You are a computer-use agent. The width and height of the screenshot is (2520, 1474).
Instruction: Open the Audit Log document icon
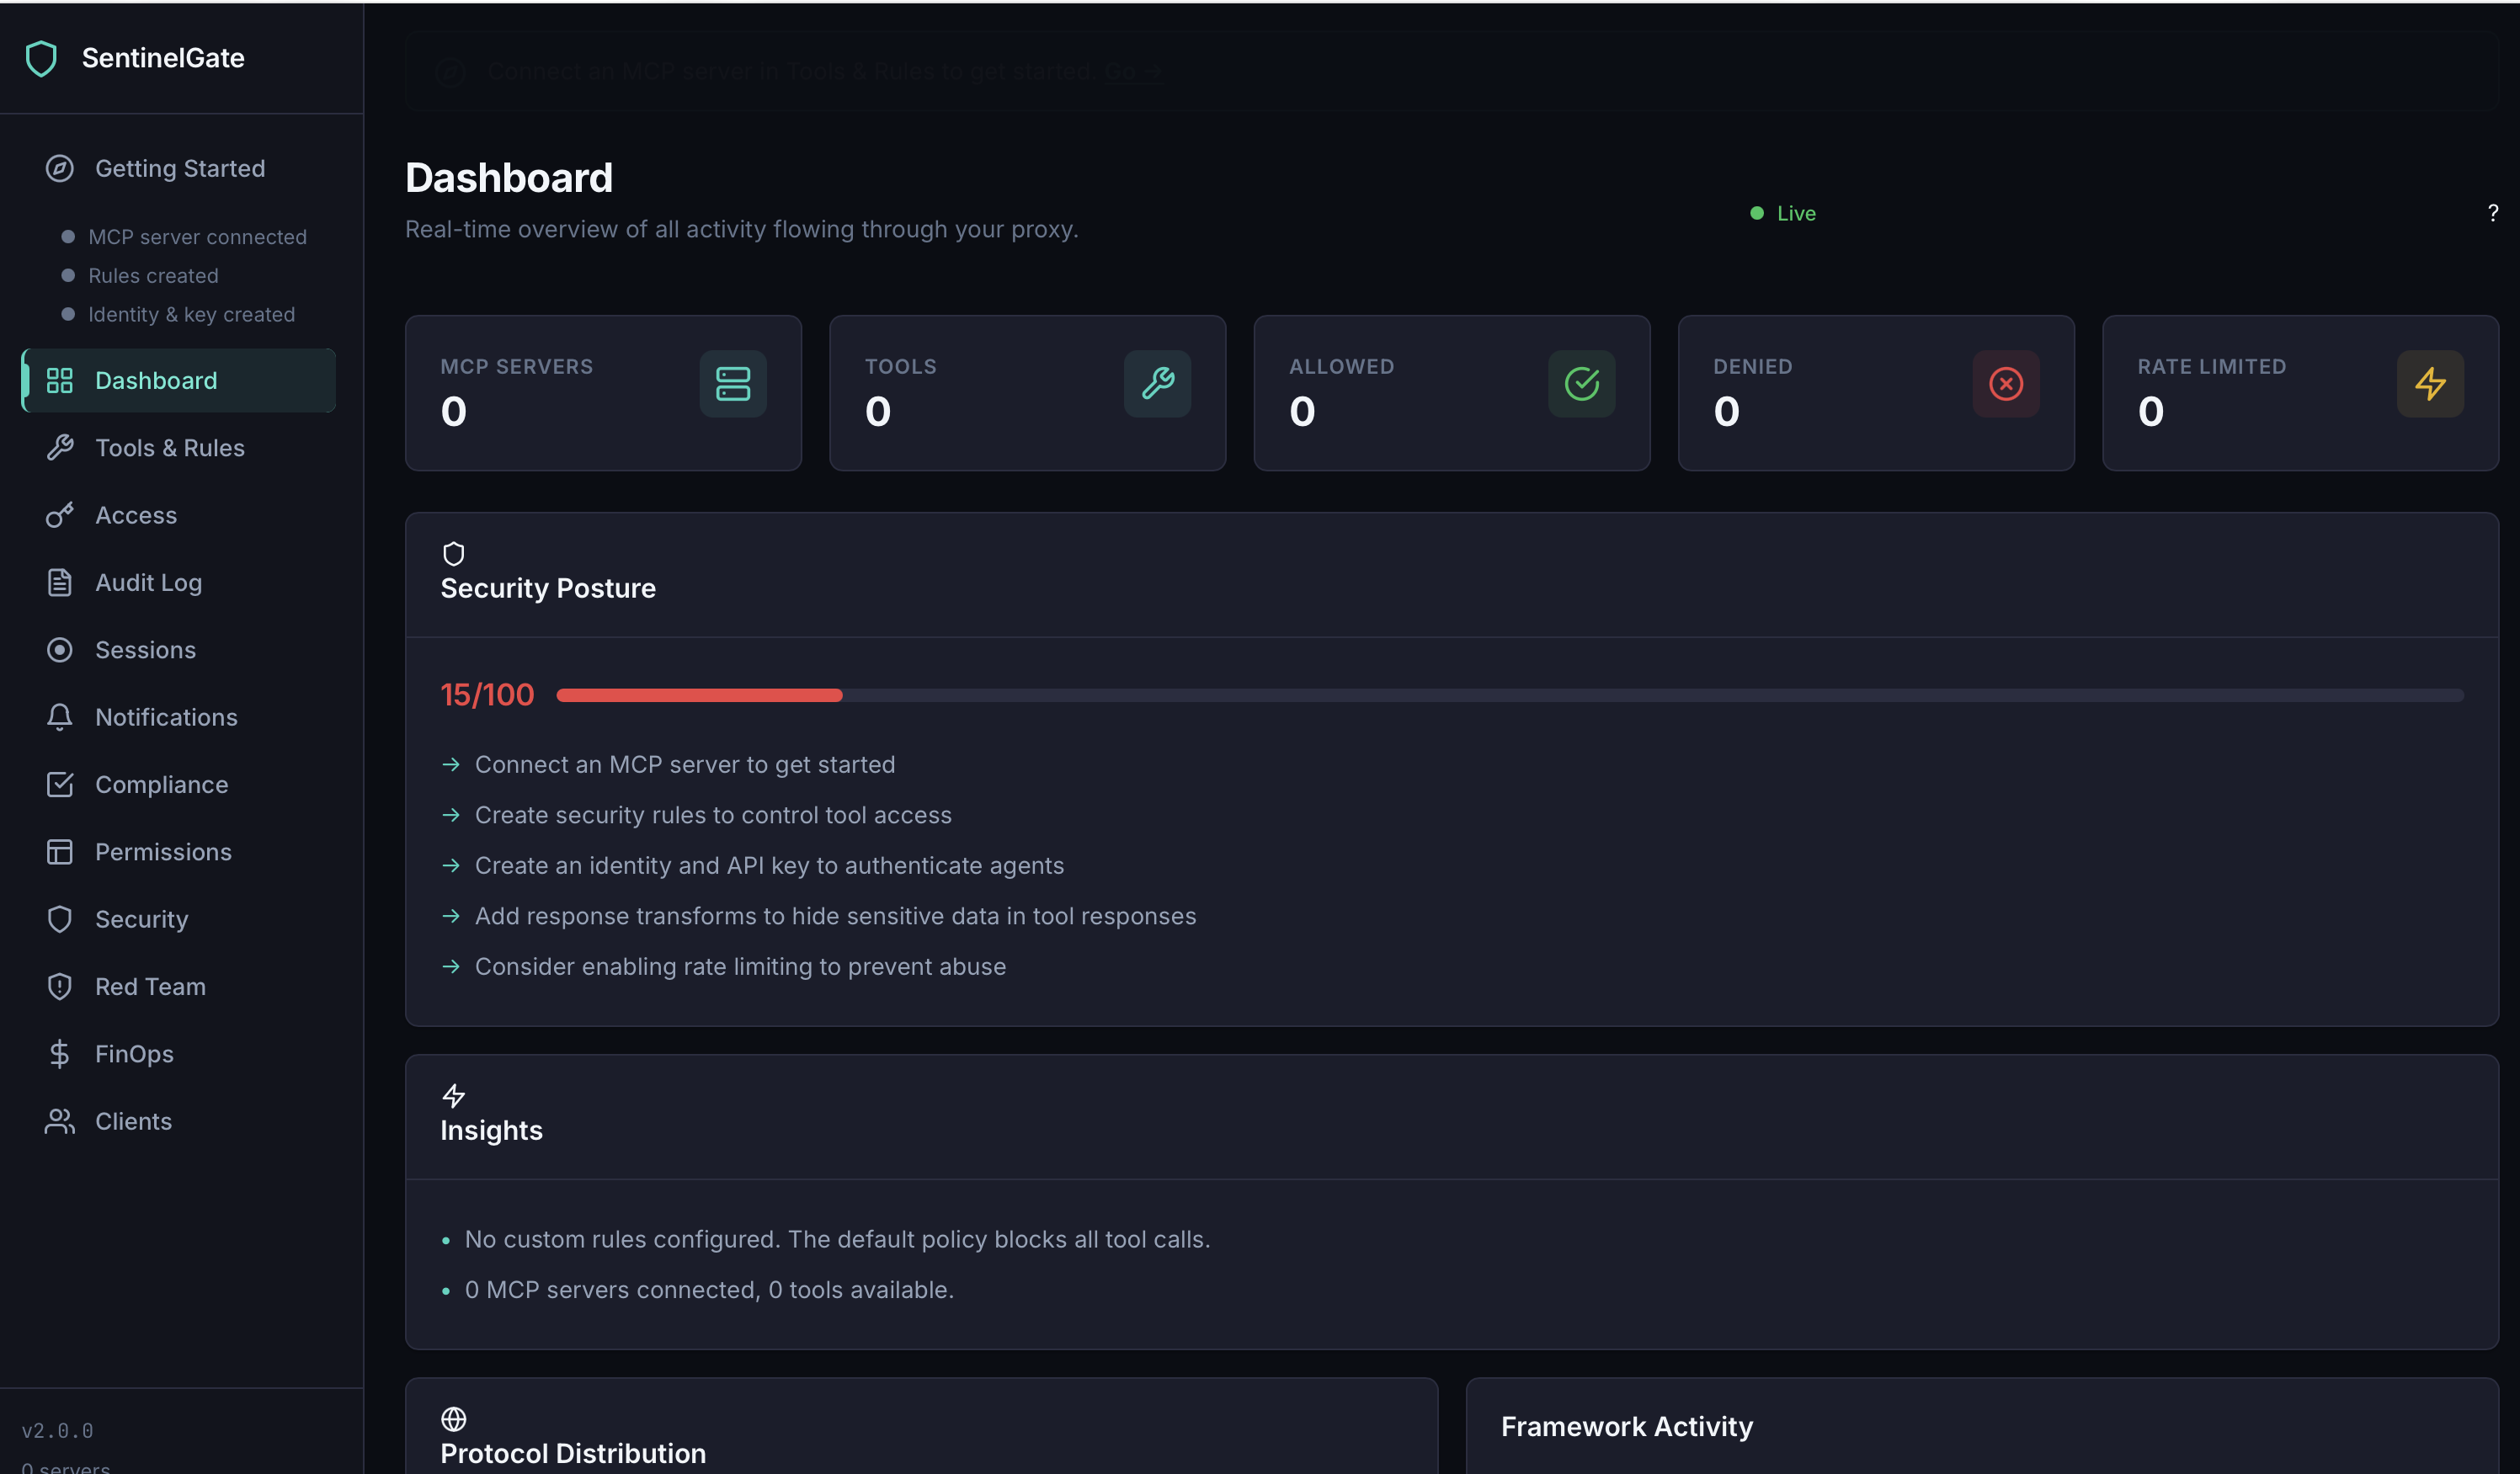tap(60, 583)
